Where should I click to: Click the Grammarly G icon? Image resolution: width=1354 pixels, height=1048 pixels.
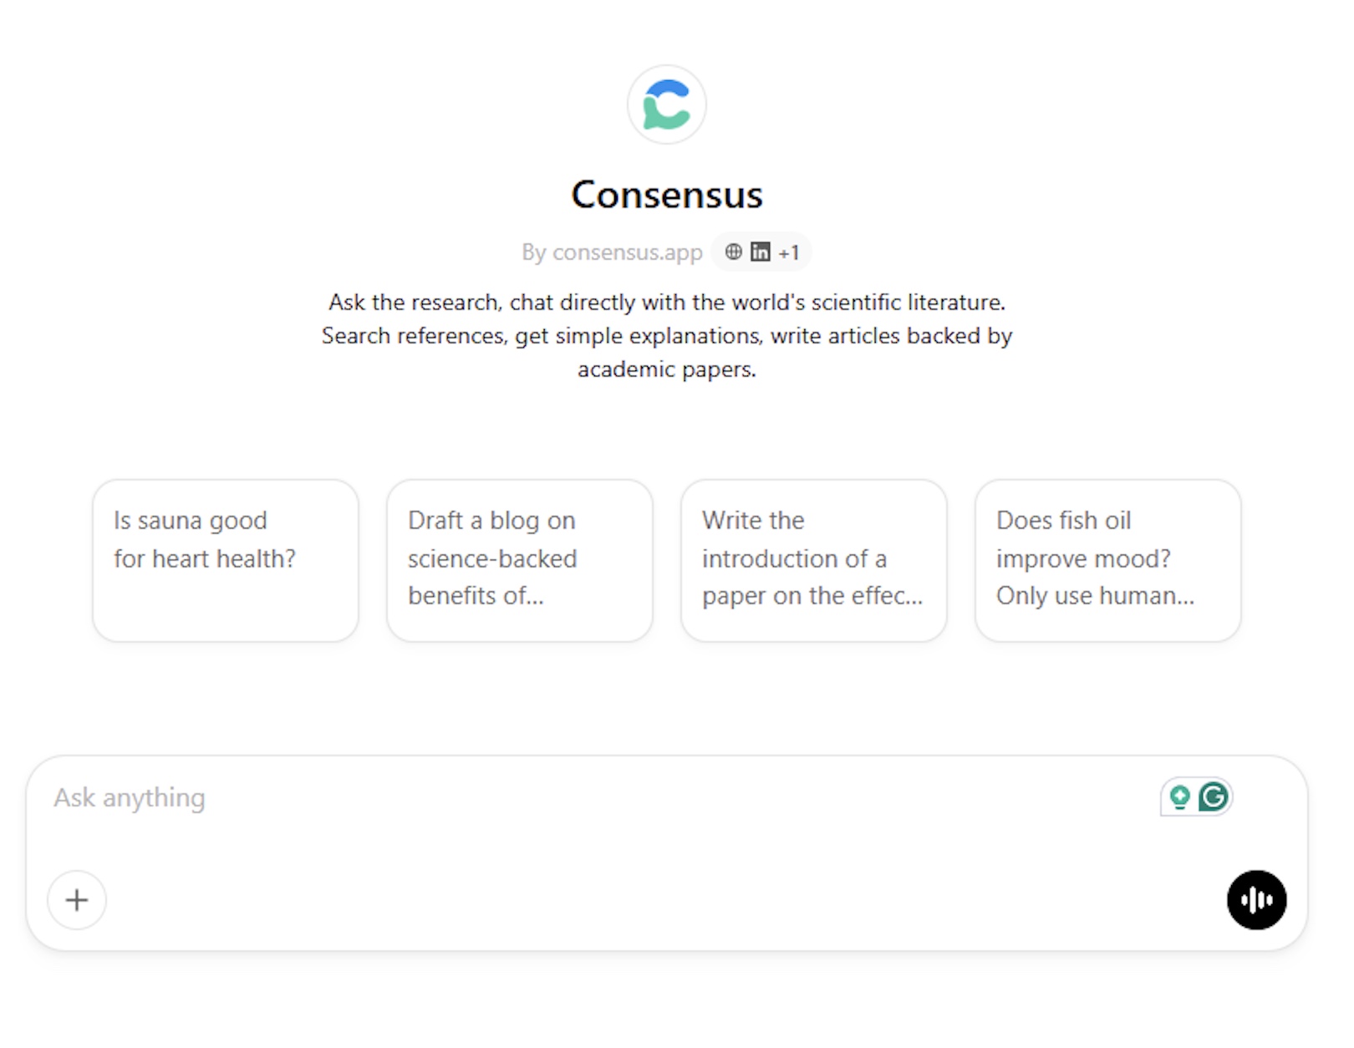pos(1213,796)
